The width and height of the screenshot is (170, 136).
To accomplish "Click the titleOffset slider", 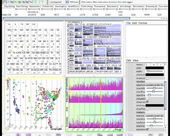I will (x=154, y=119).
